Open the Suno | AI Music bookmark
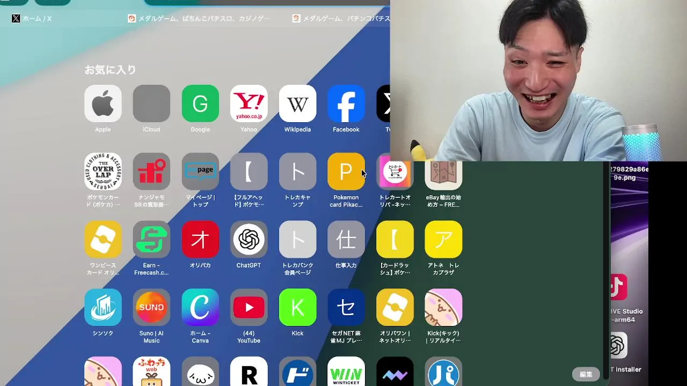687x386 pixels. [x=151, y=307]
